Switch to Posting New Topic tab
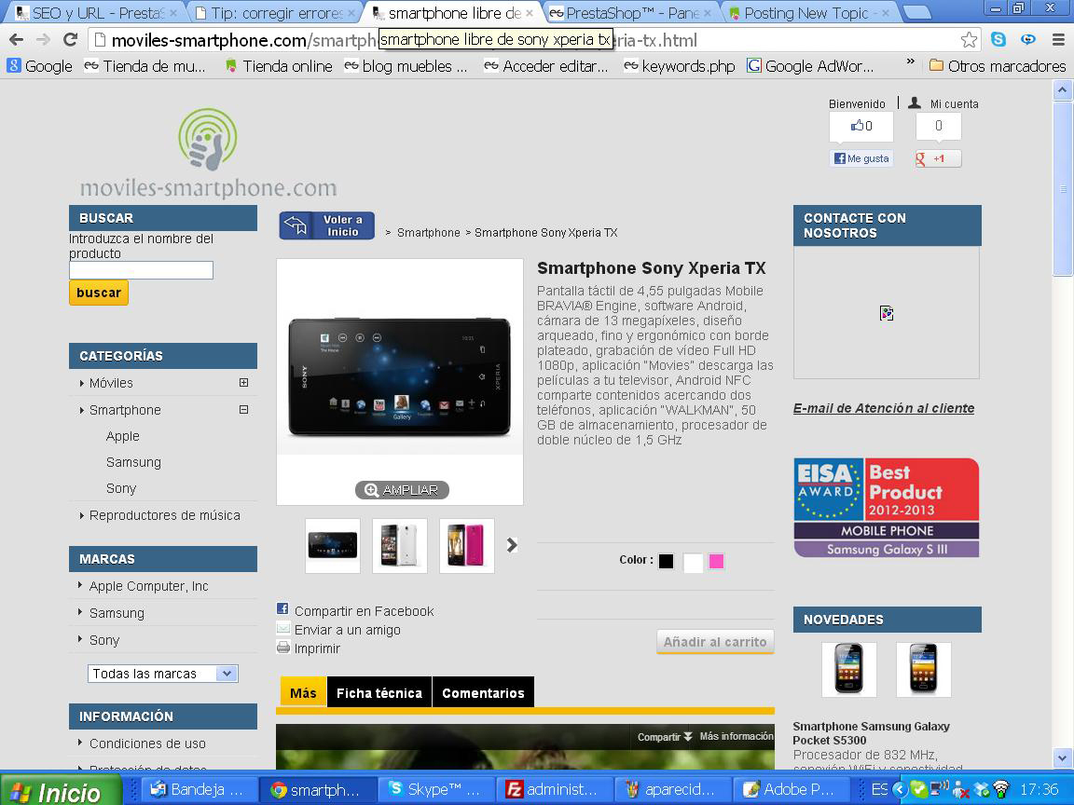 click(811, 13)
